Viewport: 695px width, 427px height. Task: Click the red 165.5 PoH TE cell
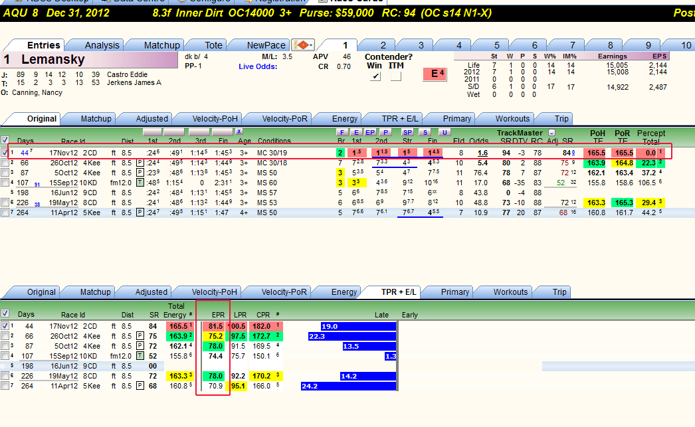(x=596, y=153)
